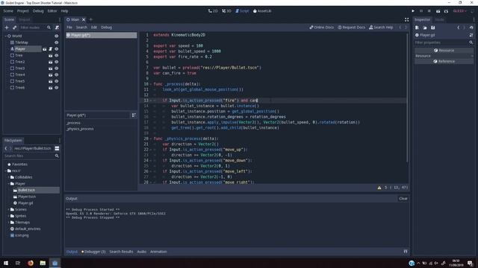
Task: Toggle distraction-free fullscreen mode icon
Action: point(406,19)
